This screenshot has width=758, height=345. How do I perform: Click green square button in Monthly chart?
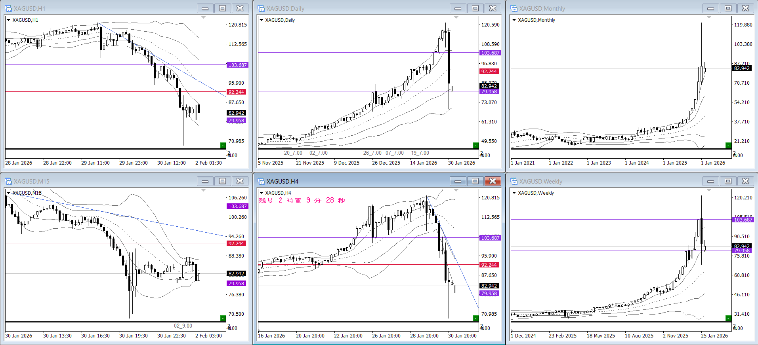click(x=728, y=145)
